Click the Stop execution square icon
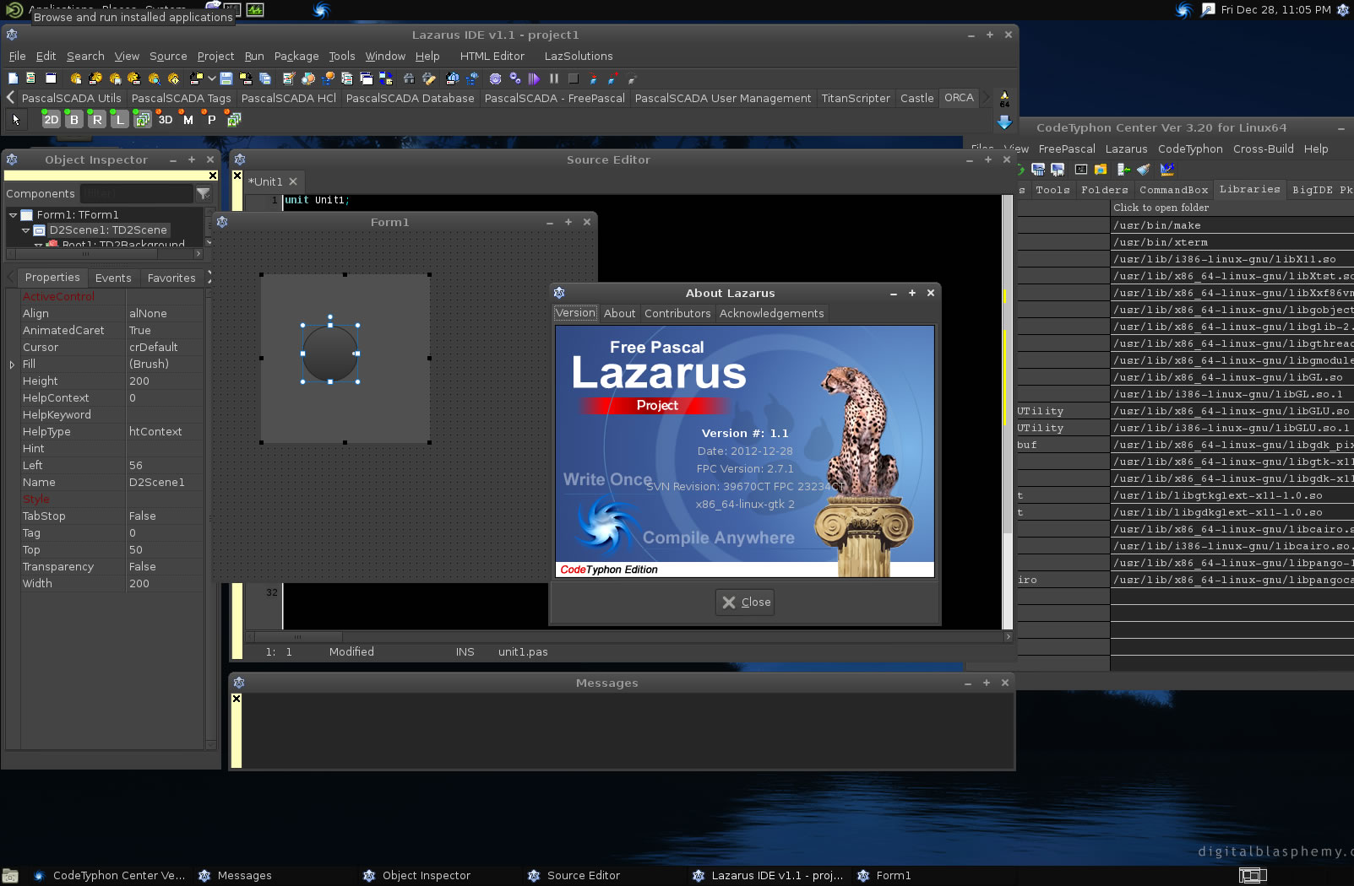 [x=574, y=78]
